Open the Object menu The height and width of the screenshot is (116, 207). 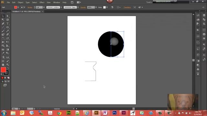[x=20, y=2]
